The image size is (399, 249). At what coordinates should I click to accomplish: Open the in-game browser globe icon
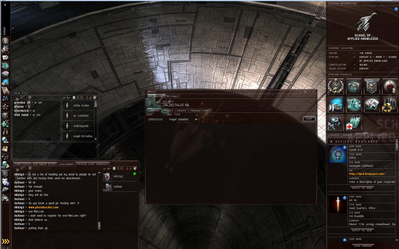coord(6,140)
